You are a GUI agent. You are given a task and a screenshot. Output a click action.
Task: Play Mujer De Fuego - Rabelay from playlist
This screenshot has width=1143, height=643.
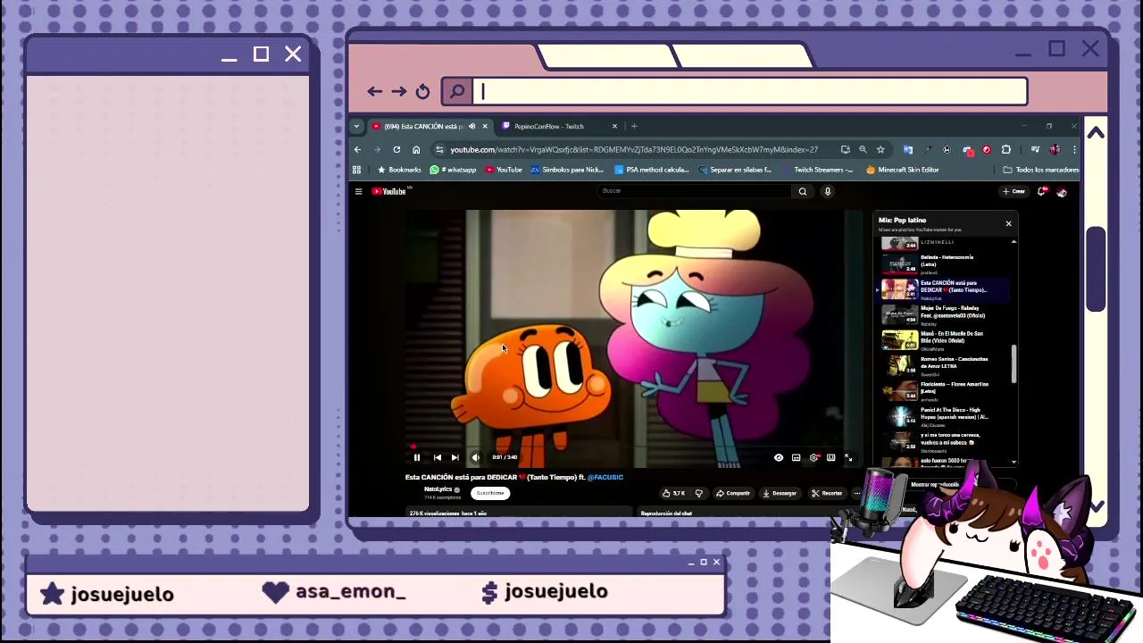(x=945, y=314)
